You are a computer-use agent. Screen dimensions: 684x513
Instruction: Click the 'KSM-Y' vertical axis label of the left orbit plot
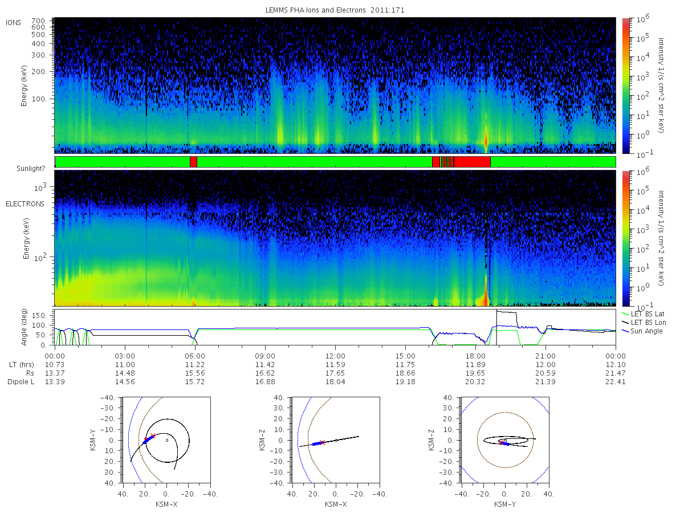[x=93, y=440]
